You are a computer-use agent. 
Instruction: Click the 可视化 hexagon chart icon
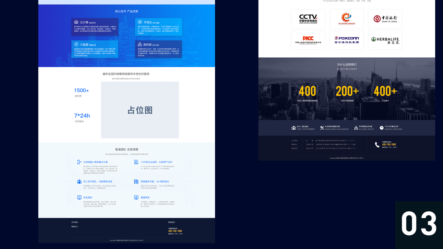140,22
